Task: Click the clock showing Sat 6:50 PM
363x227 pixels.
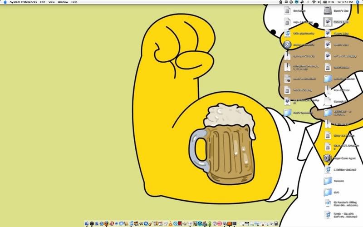Action: pyautogui.click(x=345, y=2)
